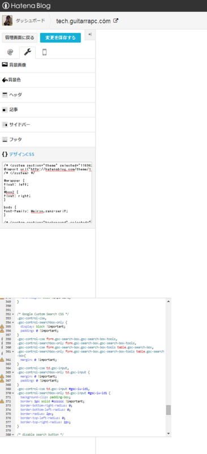207x454 pixels.
Task: Click the code editor scrollbar thumb
Action: 169,410
